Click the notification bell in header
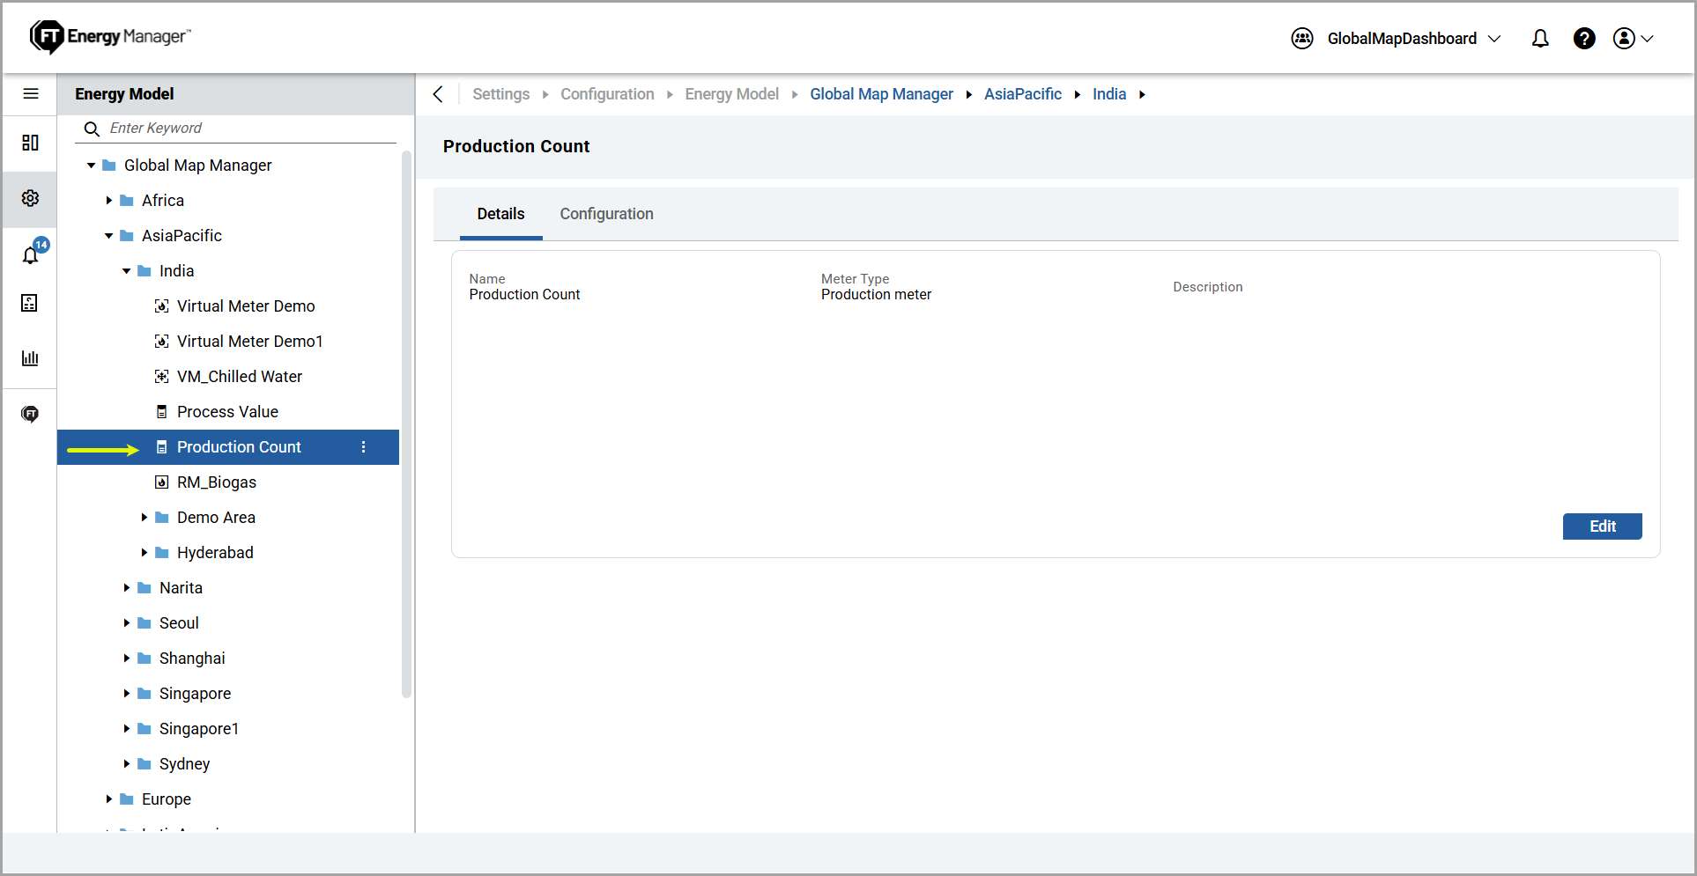 tap(1540, 39)
